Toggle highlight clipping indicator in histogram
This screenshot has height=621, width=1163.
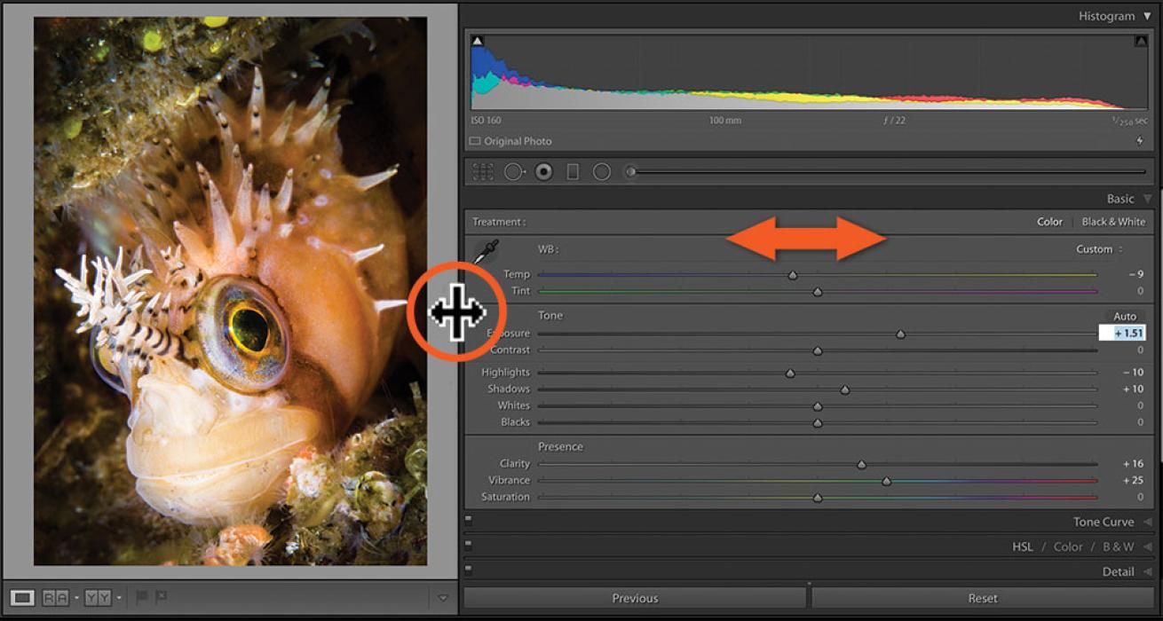[x=1140, y=41]
